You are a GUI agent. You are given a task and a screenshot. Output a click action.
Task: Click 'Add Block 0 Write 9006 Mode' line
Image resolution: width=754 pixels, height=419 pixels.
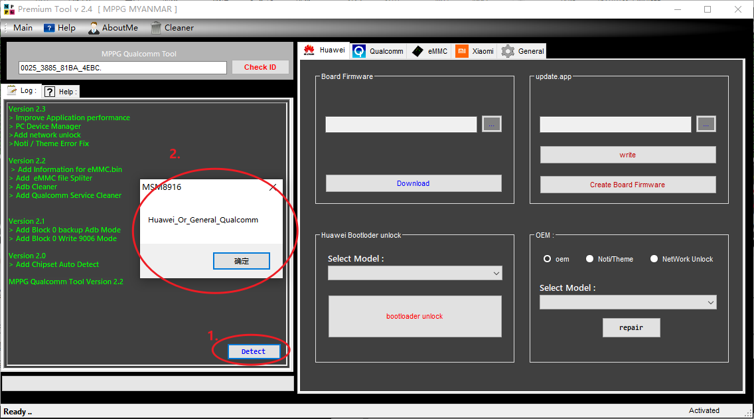(x=62, y=238)
